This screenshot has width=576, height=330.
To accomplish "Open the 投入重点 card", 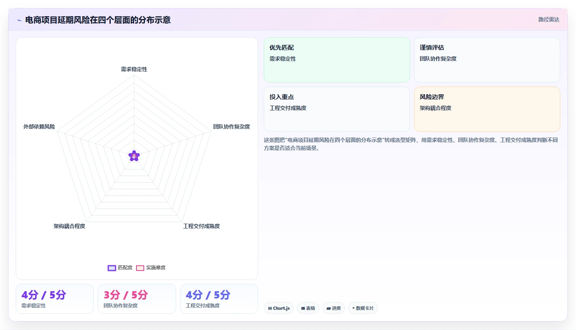I will 337,109.
